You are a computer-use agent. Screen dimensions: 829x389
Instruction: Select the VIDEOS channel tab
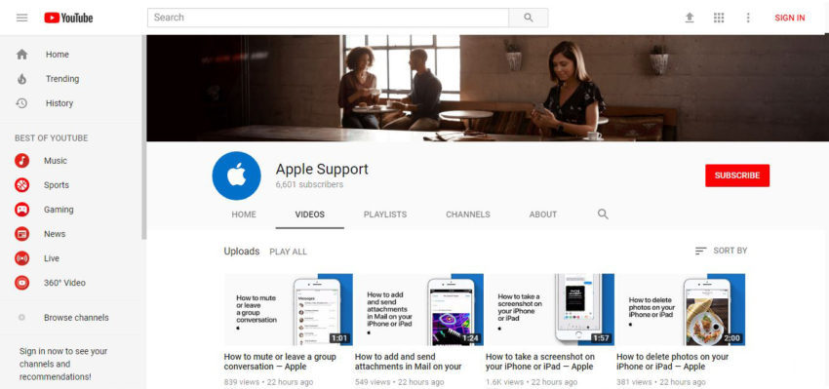click(x=310, y=214)
